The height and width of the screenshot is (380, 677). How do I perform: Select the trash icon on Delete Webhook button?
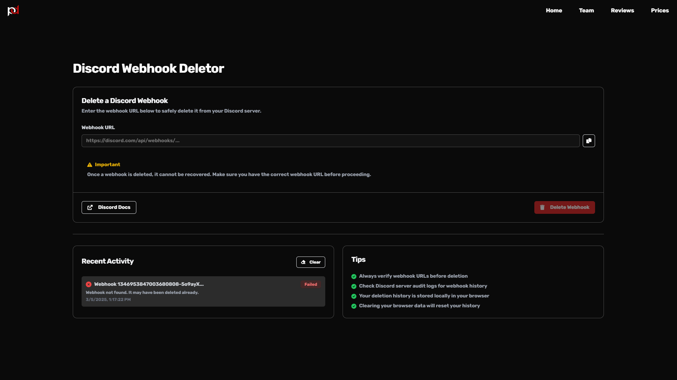542,207
